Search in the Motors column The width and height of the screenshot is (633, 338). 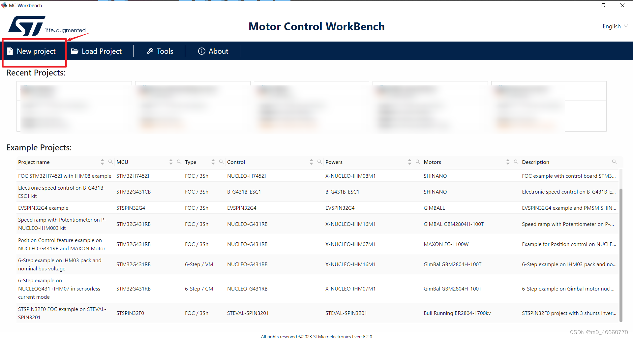tap(516, 162)
